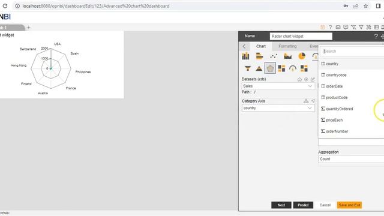The image size is (384, 216).
Task: Click the orange icon at toolbar start
Action: pyautogui.click(x=323, y=27)
